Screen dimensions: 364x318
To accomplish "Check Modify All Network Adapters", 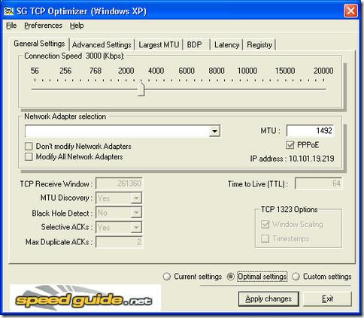I will tap(29, 157).
